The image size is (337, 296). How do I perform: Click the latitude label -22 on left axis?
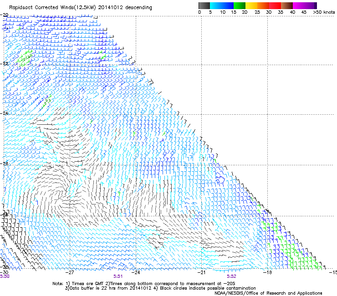click(4, 64)
